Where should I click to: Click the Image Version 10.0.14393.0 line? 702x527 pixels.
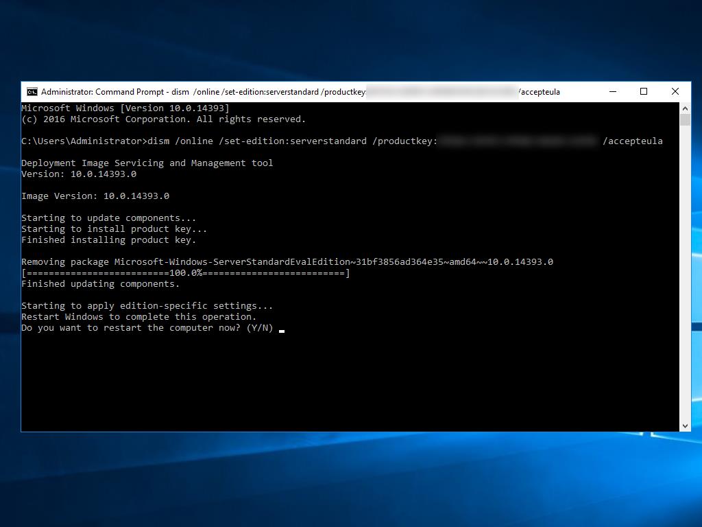tap(95, 196)
